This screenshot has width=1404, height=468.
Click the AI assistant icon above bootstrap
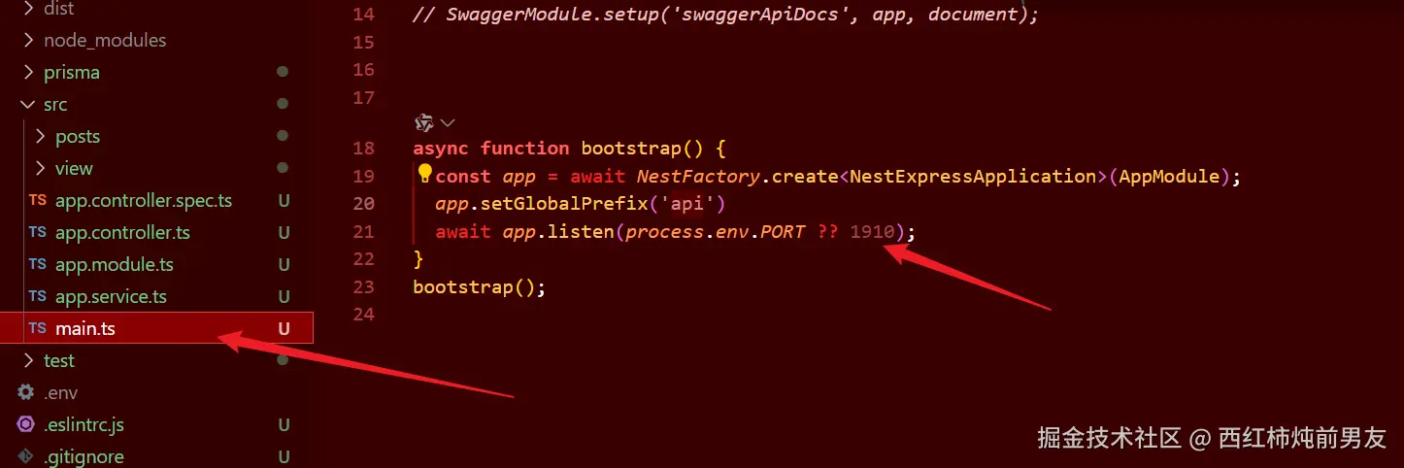click(423, 122)
